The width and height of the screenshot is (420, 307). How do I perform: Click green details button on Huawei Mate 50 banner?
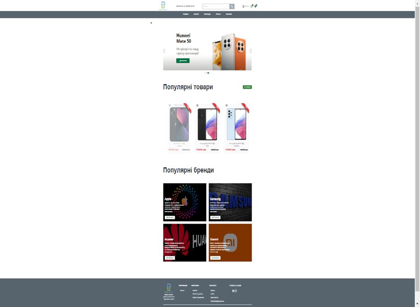coord(183,61)
